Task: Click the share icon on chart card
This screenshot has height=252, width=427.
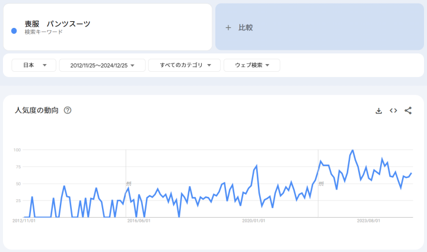Action: 408,111
